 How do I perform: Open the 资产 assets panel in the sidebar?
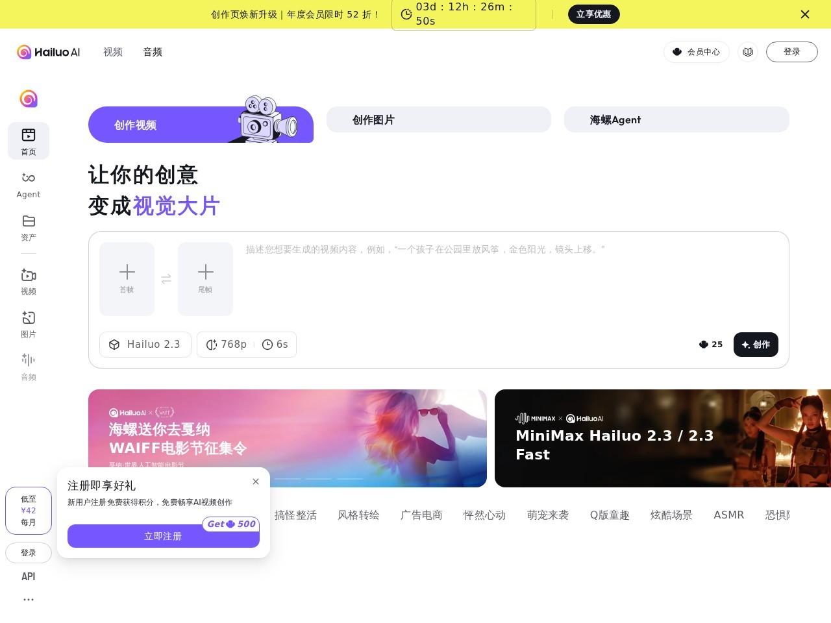pyautogui.click(x=29, y=227)
